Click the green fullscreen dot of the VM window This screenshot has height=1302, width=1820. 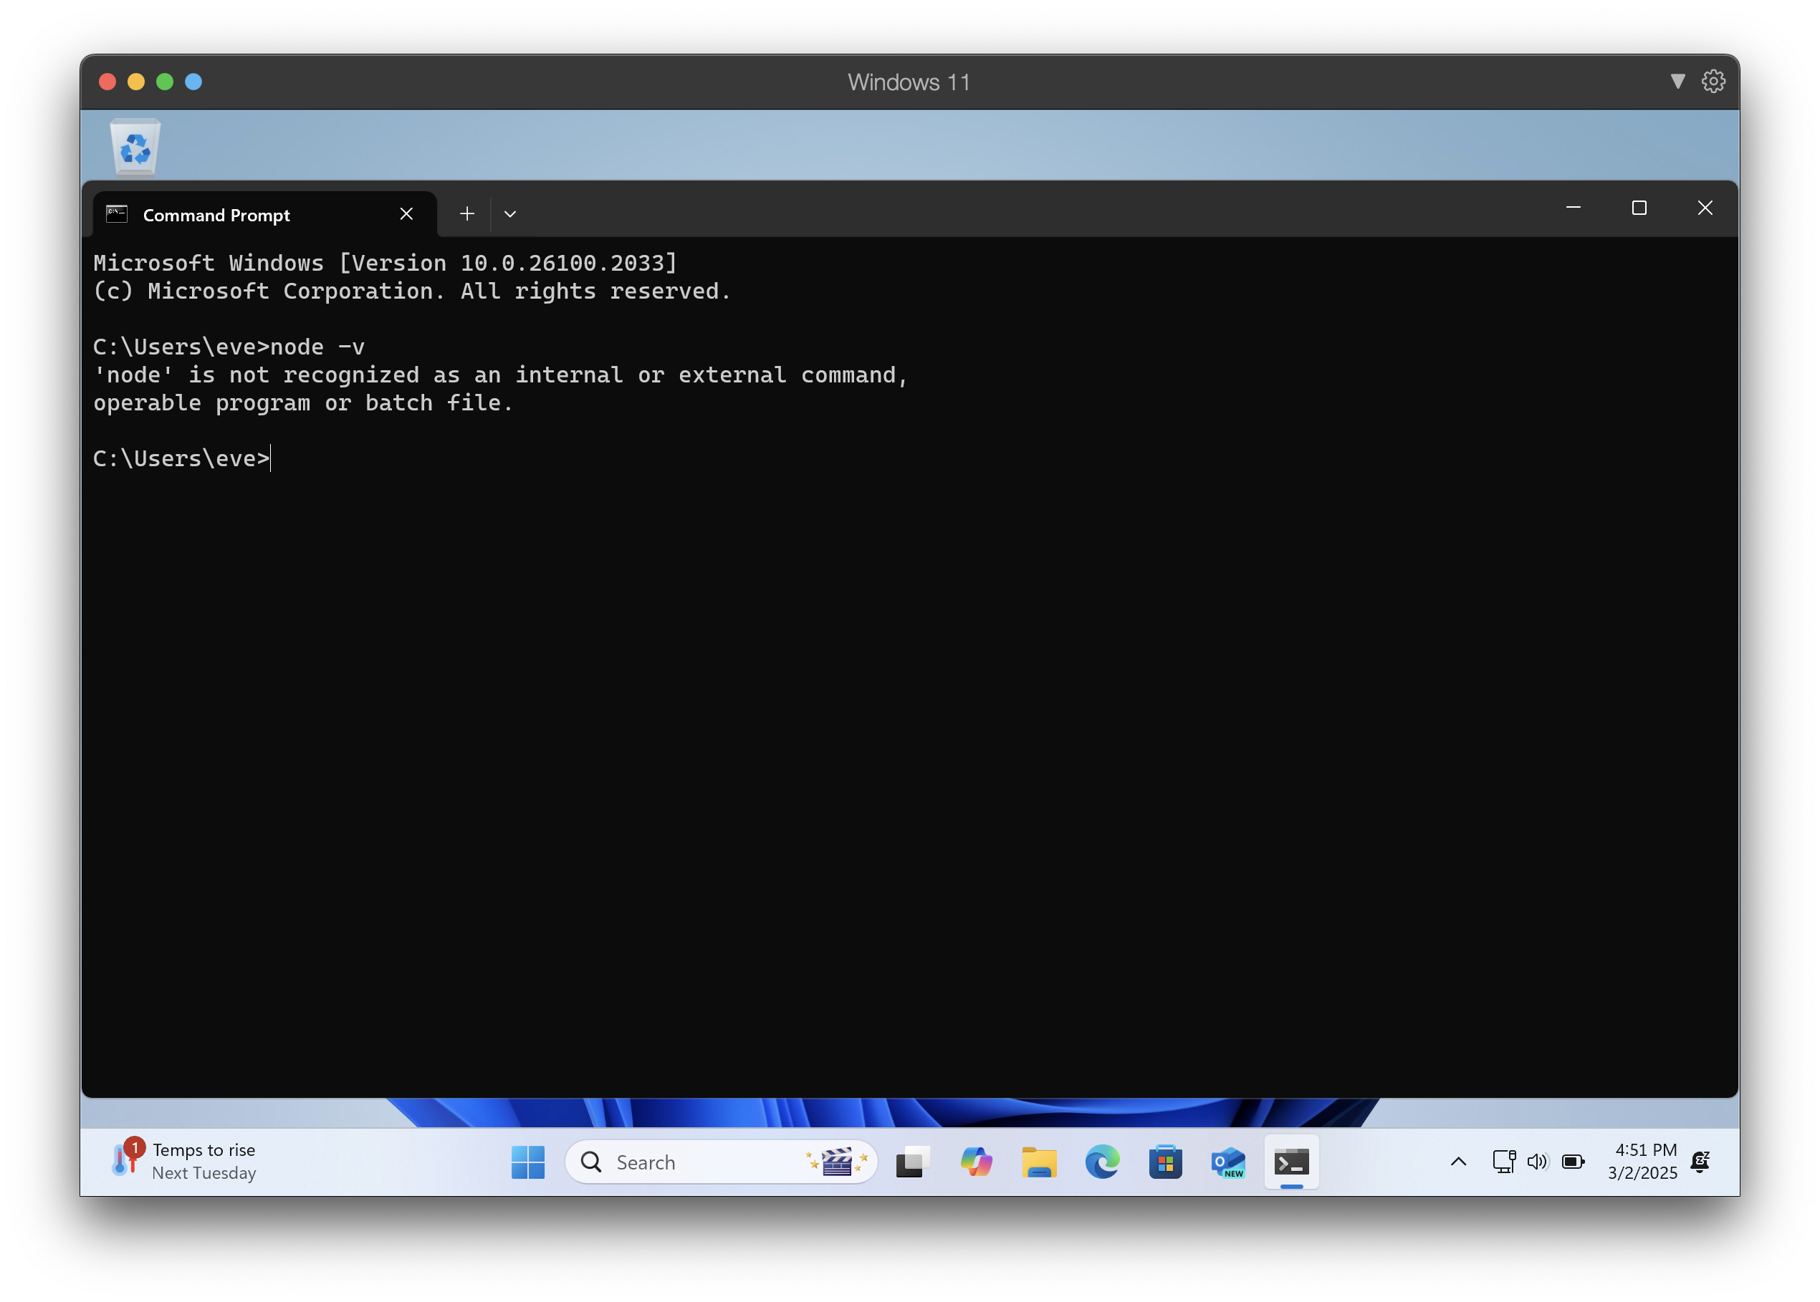166,82
